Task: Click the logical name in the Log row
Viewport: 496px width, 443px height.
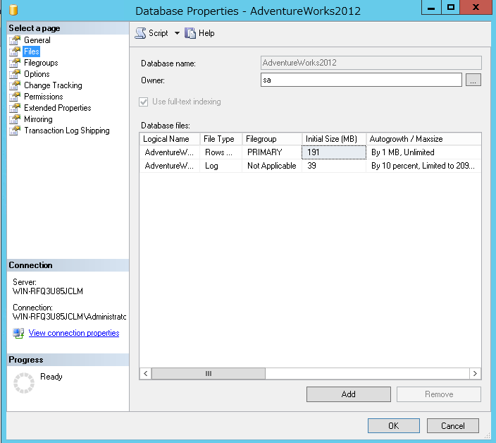Action: (170, 166)
